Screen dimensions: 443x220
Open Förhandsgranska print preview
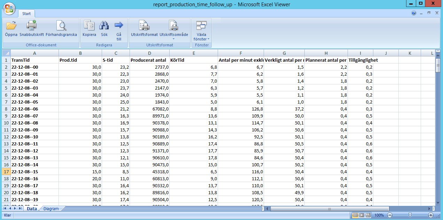pos(61,26)
